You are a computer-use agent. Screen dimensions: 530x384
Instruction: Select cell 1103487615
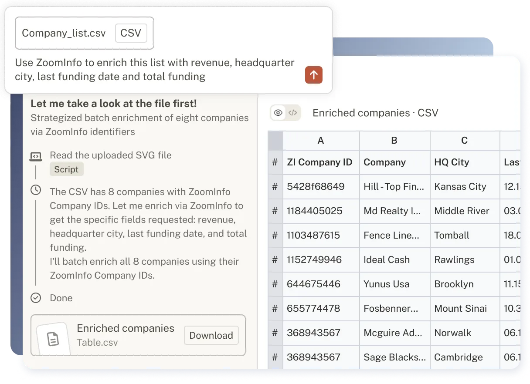[321, 236]
